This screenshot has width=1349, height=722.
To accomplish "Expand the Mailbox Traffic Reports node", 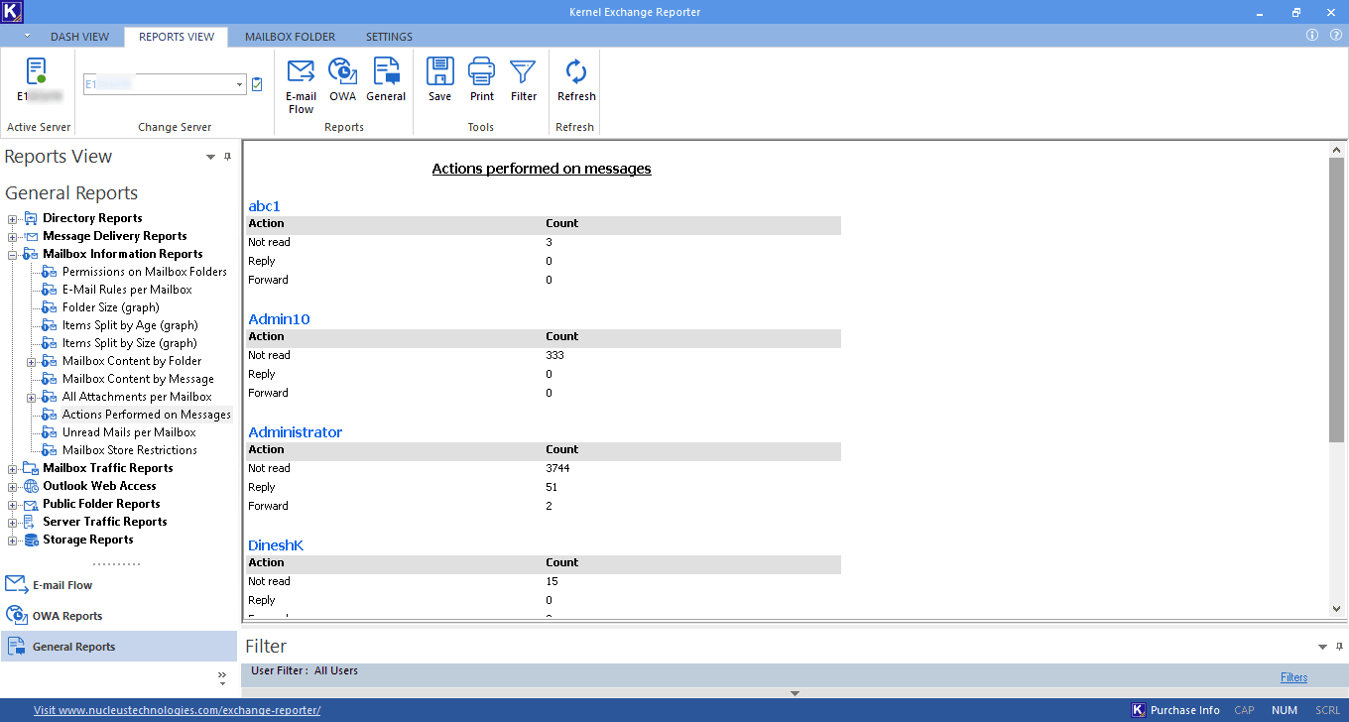I will (x=12, y=468).
